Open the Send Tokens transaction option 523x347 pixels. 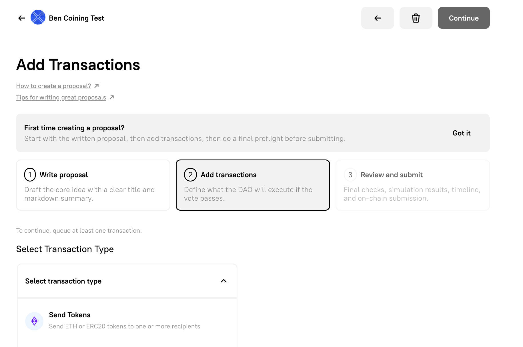coord(114,320)
